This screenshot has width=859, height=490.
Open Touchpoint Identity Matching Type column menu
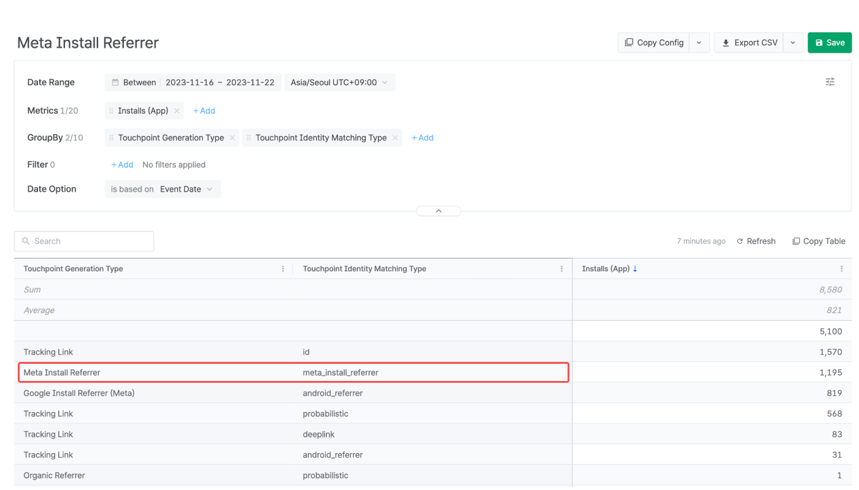pyautogui.click(x=561, y=269)
